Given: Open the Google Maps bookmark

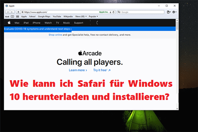Looking at the screenshot, I should [x=44, y=16].
